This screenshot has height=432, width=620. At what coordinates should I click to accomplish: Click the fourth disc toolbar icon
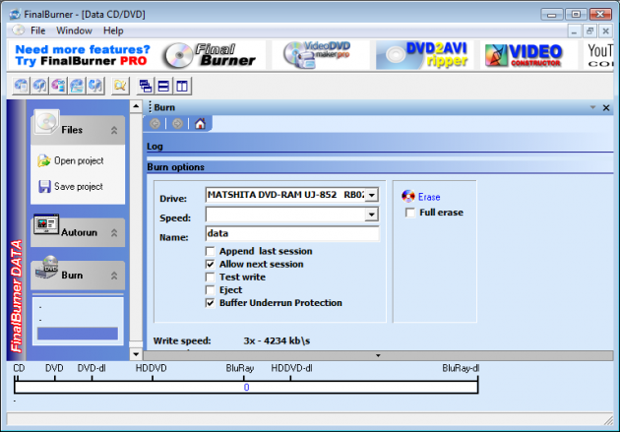point(77,86)
